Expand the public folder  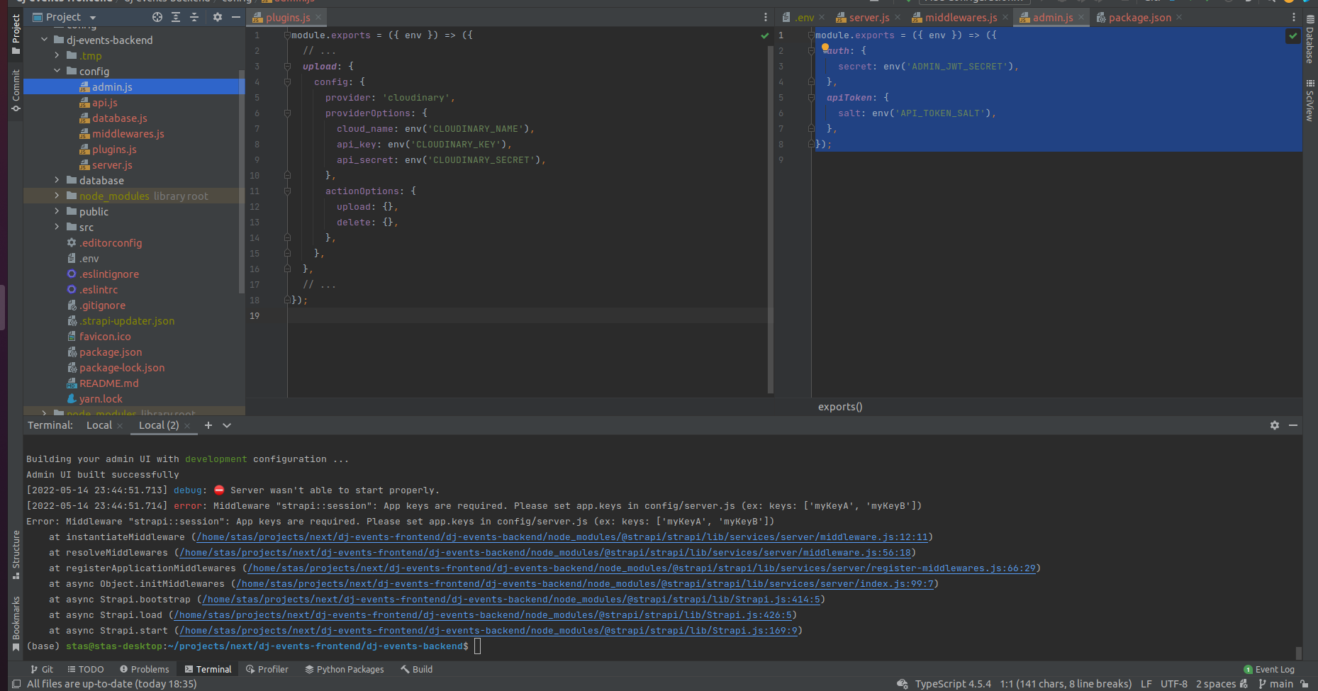(57, 211)
